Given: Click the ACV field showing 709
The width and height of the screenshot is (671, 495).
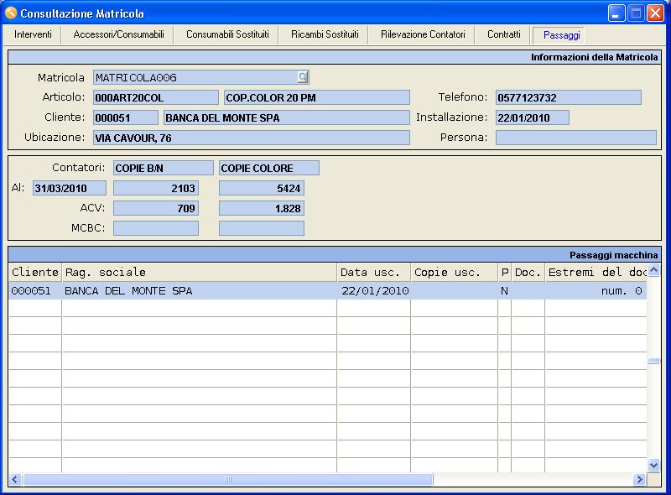Looking at the screenshot, I should click(x=156, y=208).
